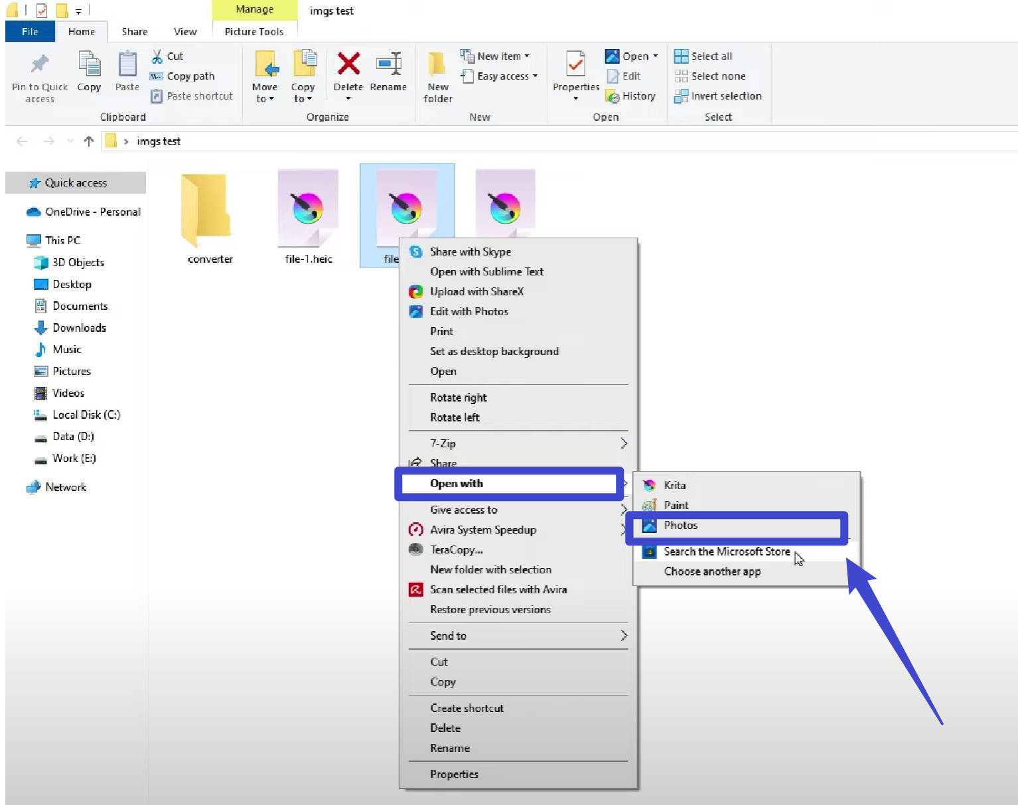
Task: Click Paste shortcut in the ribbon
Action: (x=192, y=96)
